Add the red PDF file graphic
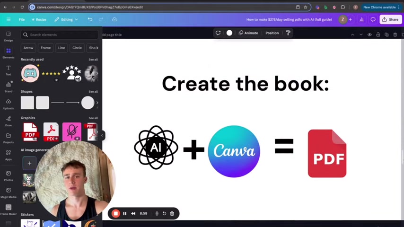404x227 pixels. tap(30, 132)
